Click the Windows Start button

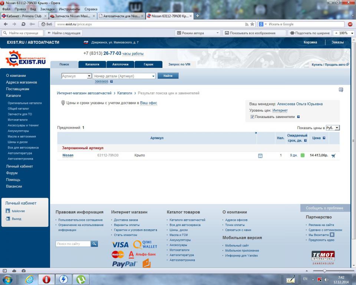pyautogui.click(x=7, y=279)
